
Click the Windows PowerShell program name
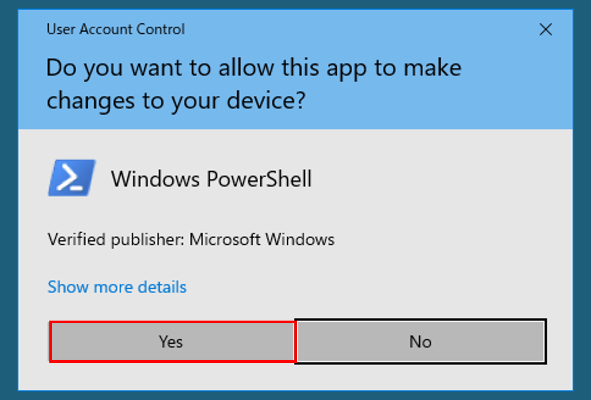coord(211,178)
